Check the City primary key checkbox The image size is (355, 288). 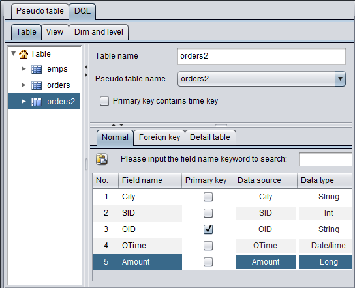tap(208, 197)
